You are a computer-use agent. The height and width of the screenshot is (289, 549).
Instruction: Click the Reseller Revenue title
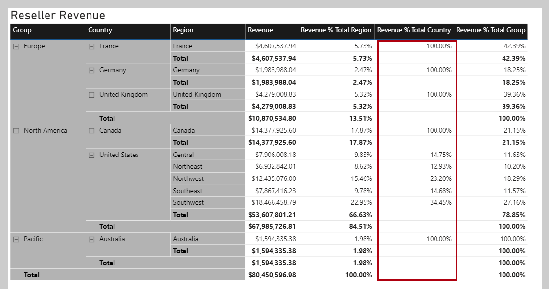pyautogui.click(x=58, y=15)
